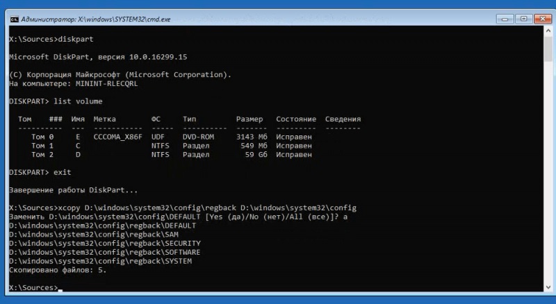The width and height of the screenshot is (556, 304).
Task: Click the 'На компьютере: MININT-RLECQRL' line
Action: [x=74, y=84]
